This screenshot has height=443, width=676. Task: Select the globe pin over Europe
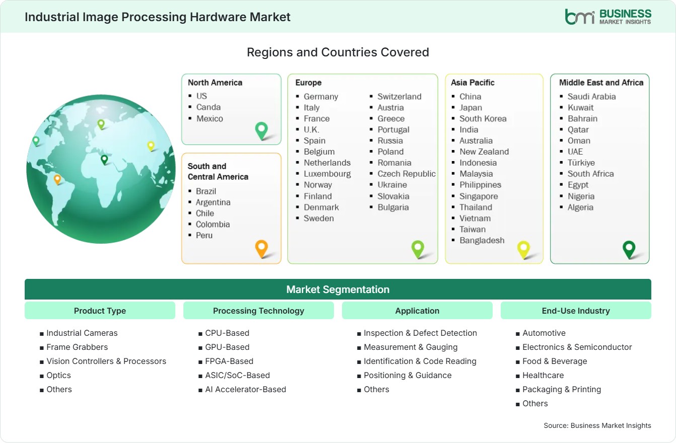tap(101, 124)
